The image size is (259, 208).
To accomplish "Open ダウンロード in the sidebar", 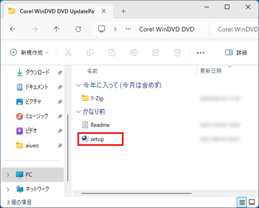I will pyautogui.click(x=37, y=72).
